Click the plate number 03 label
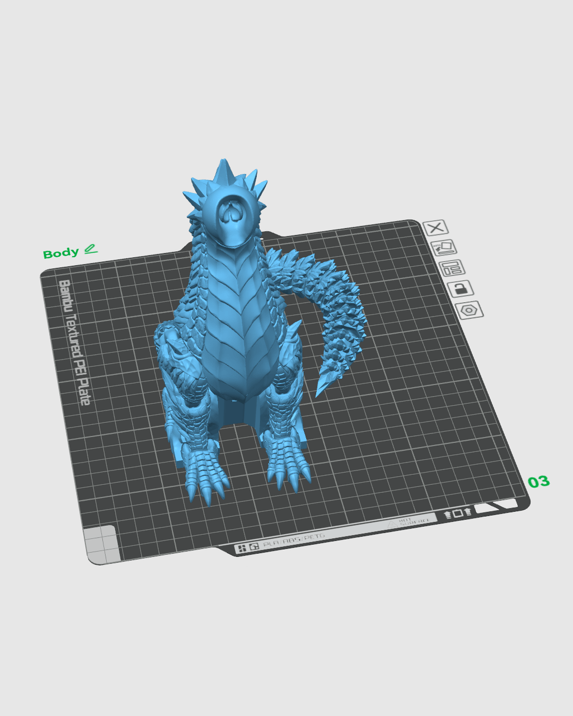 click(538, 482)
